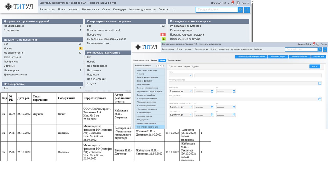Open the Календарь menu in main navigation
328x184 pixels.
119,10
